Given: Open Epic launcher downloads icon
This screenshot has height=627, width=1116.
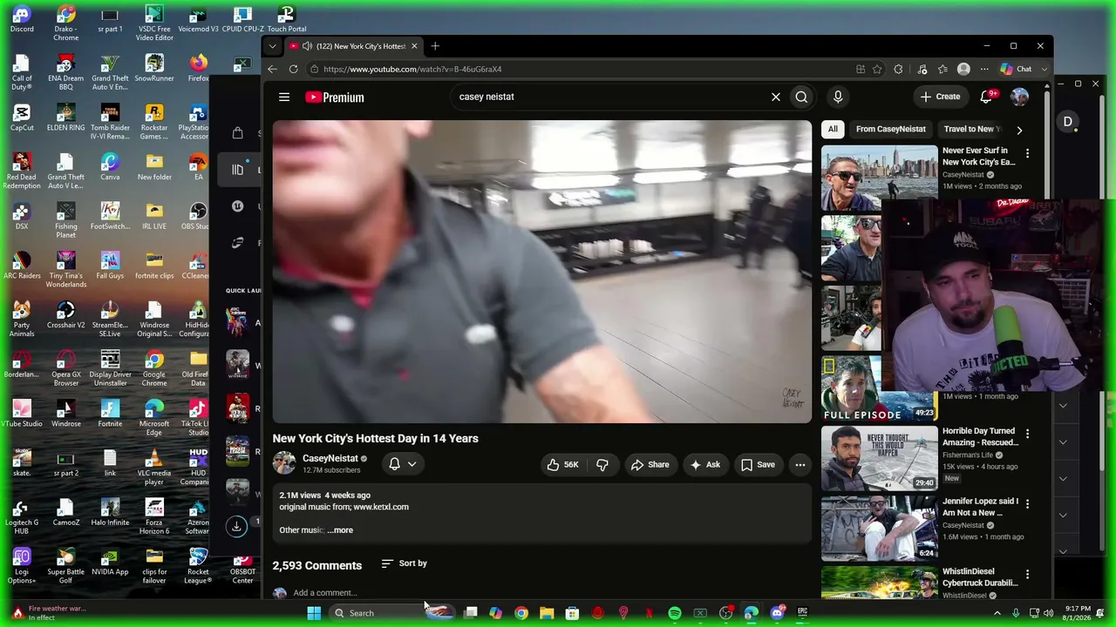Looking at the screenshot, I should pyautogui.click(x=236, y=526).
